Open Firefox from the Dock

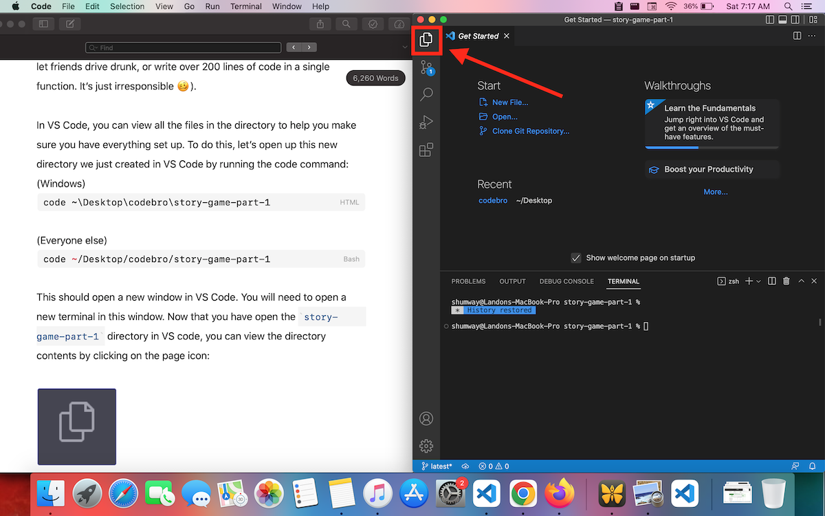coord(559,493)
